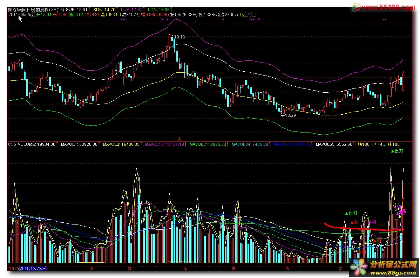This screenshot has width=420, height=278.
Task: Click the 庄180: label
Action: point(394,144)
